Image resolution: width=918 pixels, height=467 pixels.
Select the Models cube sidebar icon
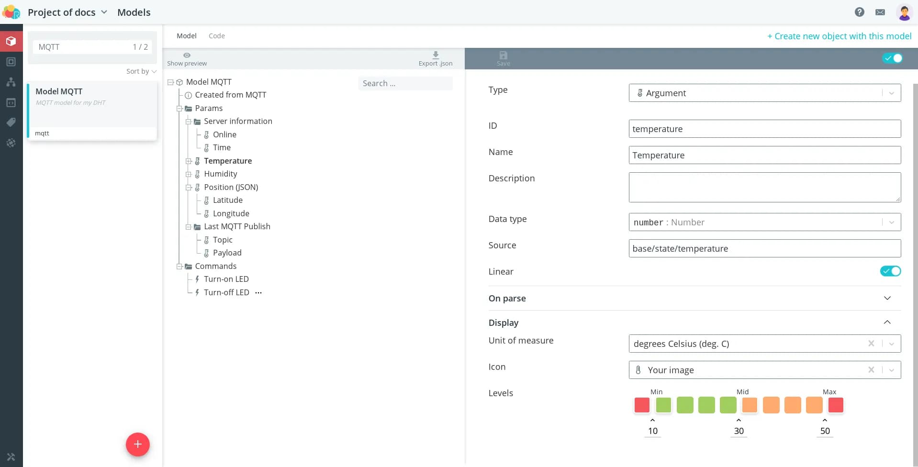[11, 41]
